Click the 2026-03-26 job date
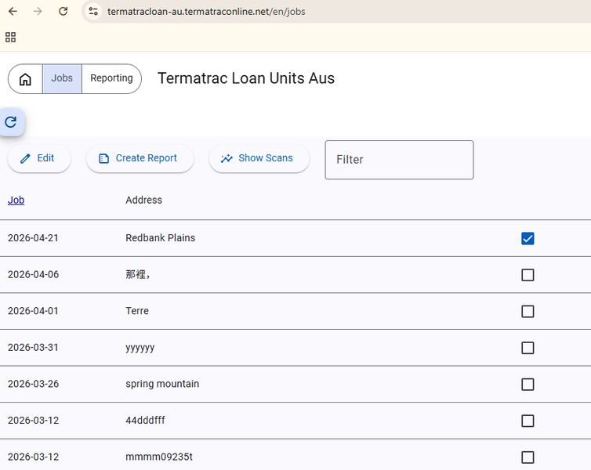Screen dimensions: 591x470 [x=33, y=384]
